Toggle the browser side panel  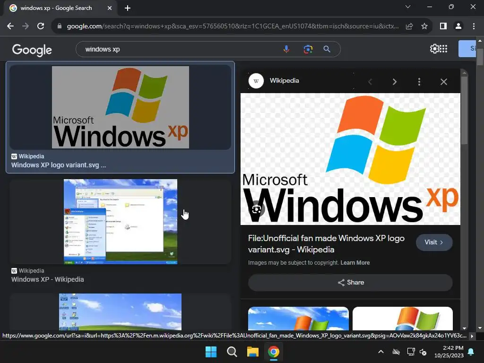(x=443, y=26)
